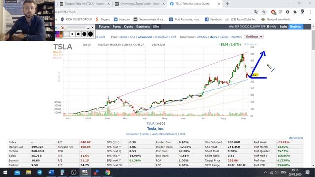Viewport: 315px width, 177px height.
Task: Open the Crypto menu
Action: 128,27
